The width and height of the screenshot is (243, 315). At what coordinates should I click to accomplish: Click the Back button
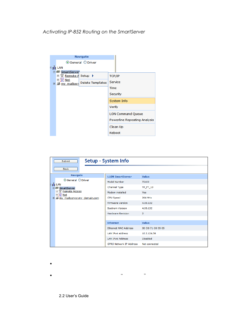66,169
